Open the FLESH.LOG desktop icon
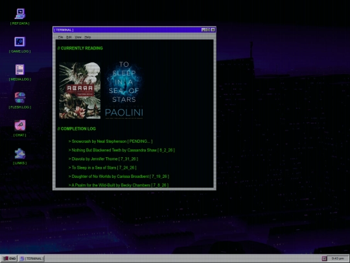Screen dimensions: 350x263 tap(20, 101)
